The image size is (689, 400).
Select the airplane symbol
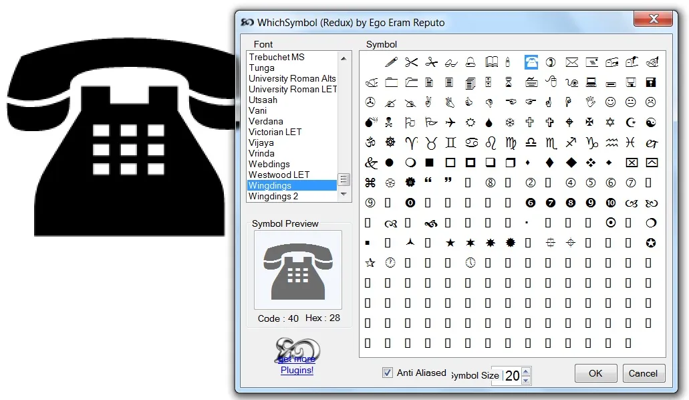[450, 122]
